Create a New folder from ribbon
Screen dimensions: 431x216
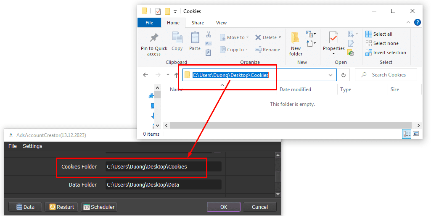(296, 44)
